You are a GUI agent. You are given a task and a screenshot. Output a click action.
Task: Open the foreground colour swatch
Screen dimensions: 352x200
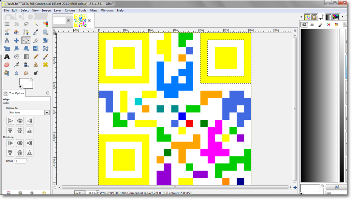(24, 81)
